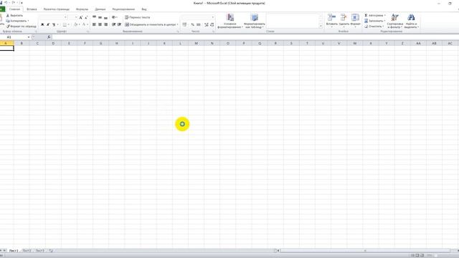Apply the font color button
The image size is (459, 258).
[84, 24]
